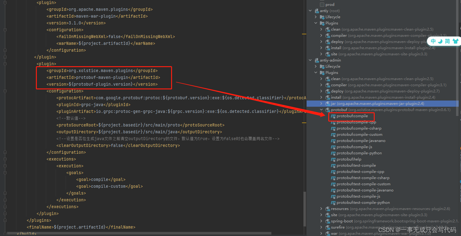The image size is (461, 236).
Task: Select the protobuf:test-compile-python goal
Action: [363, 203]
